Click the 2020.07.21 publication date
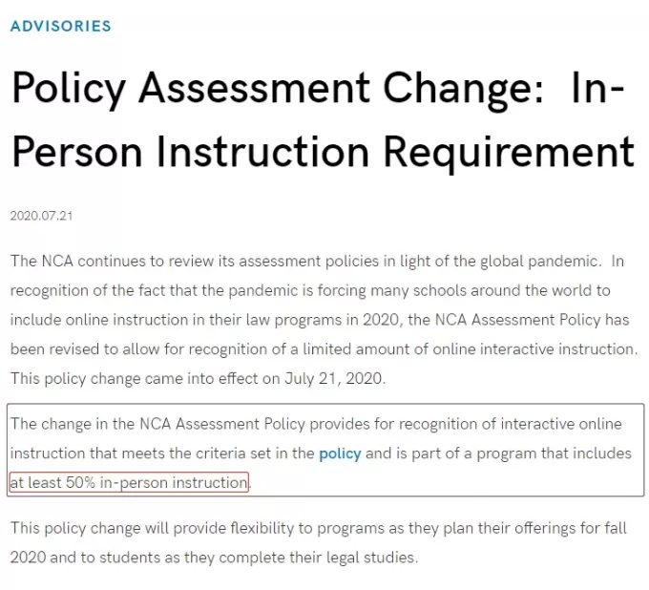 [x=41, y=216]
